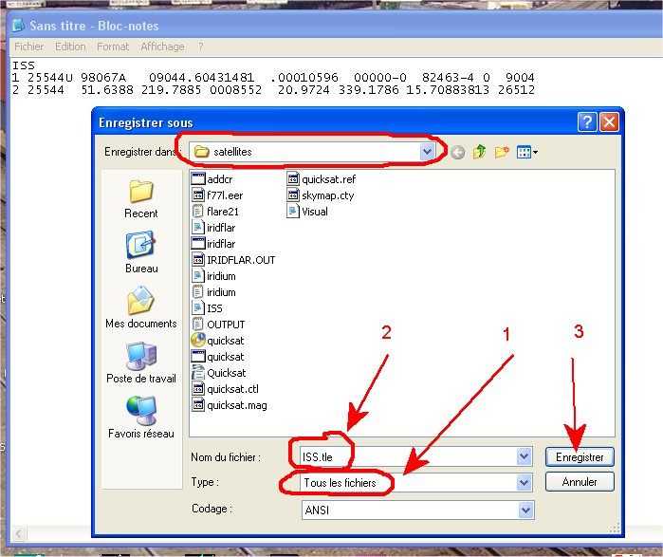This screenshot has height=557, width=663.
Task: Expand the Type dropdown arrow
Action: 524,483
